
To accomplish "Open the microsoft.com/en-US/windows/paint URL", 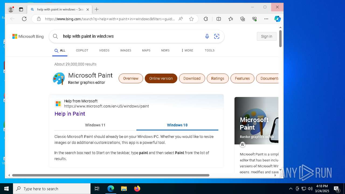I will point(106,106).
